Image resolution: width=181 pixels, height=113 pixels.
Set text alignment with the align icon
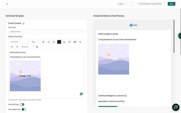(80, 42)
